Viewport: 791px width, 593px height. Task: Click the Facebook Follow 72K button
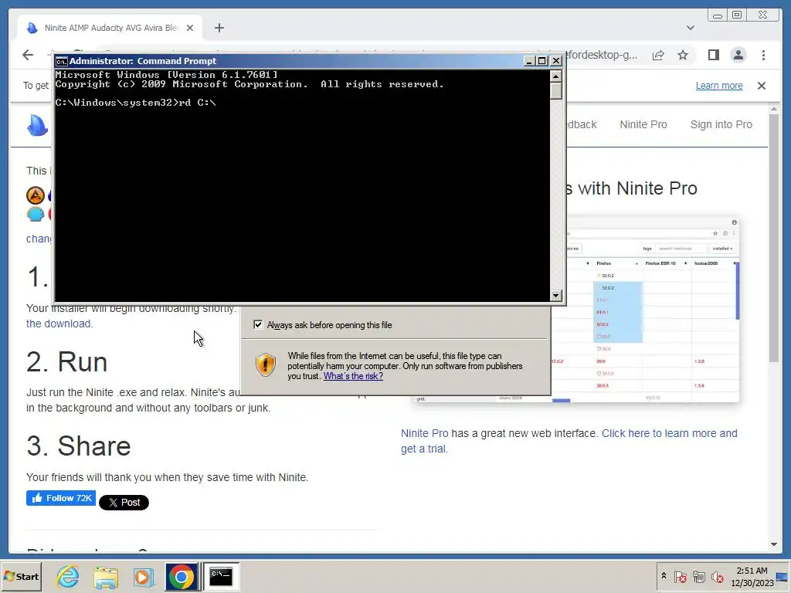click(x=61, y=498)
